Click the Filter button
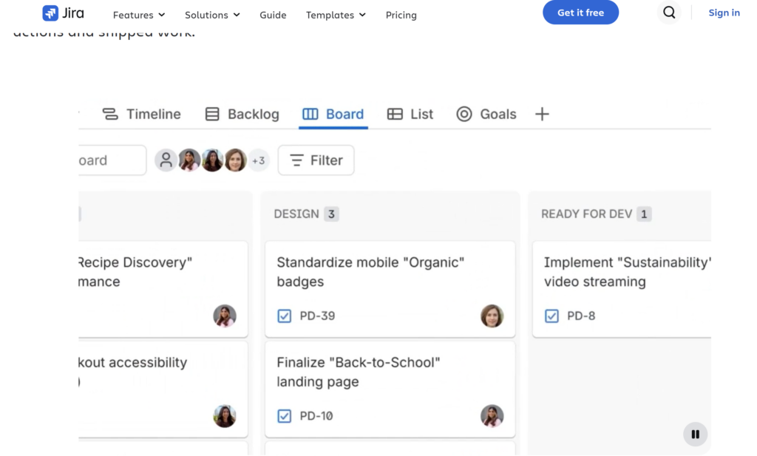This screenshot has width=757, height=456. [x=316, y=160]
